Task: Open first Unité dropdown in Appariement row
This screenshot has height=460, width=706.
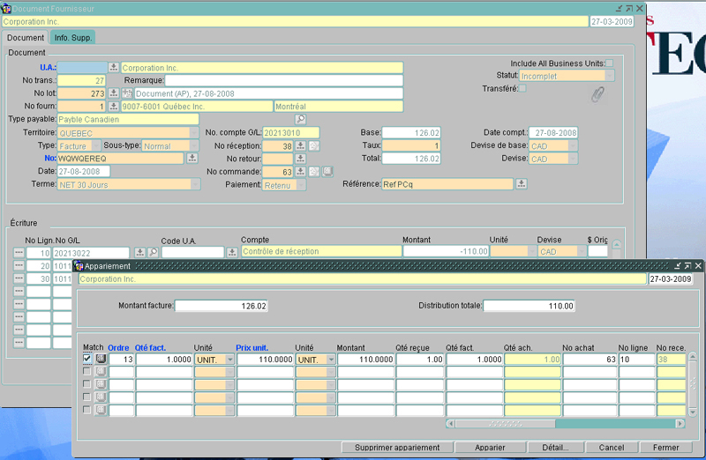Action: point(229,360)
